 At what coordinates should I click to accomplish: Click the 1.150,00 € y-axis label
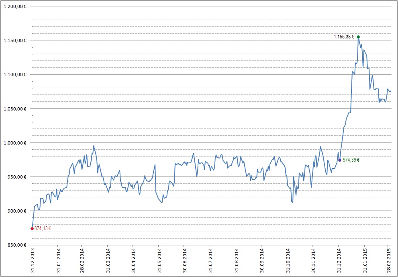click(15, 40)
